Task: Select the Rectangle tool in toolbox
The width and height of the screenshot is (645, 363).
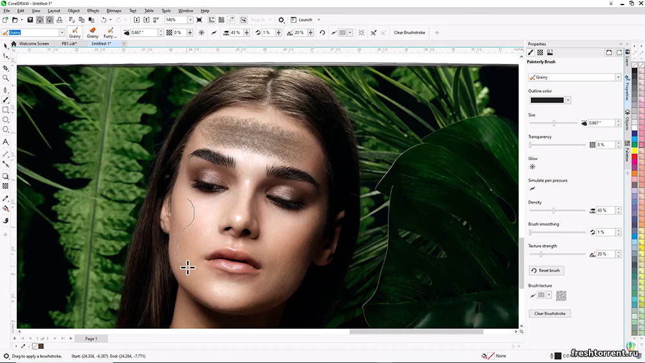Action: pos(5,110)
